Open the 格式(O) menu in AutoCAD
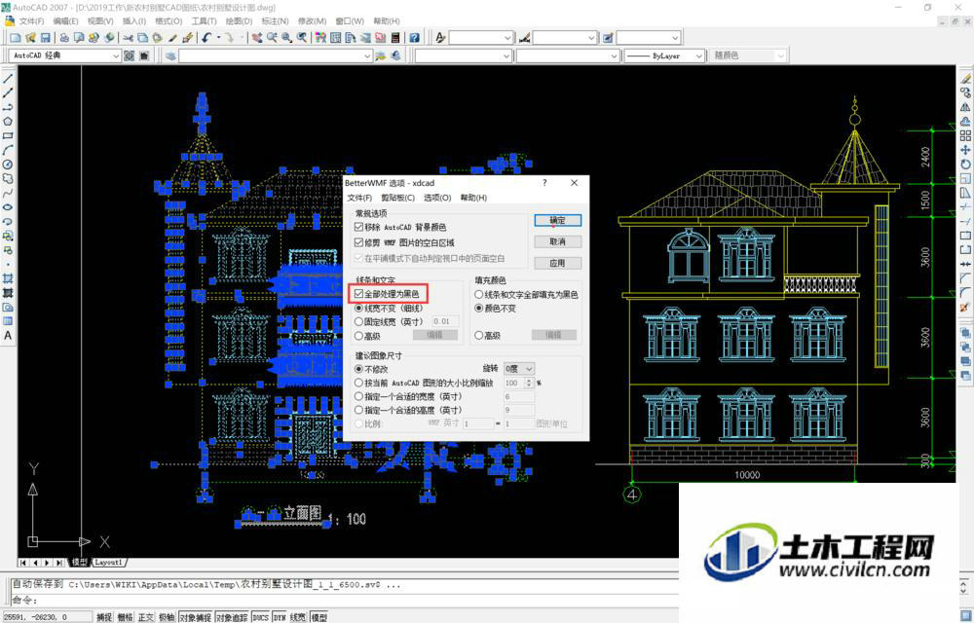This screenshot has width=974, height=623. [169, 21]
